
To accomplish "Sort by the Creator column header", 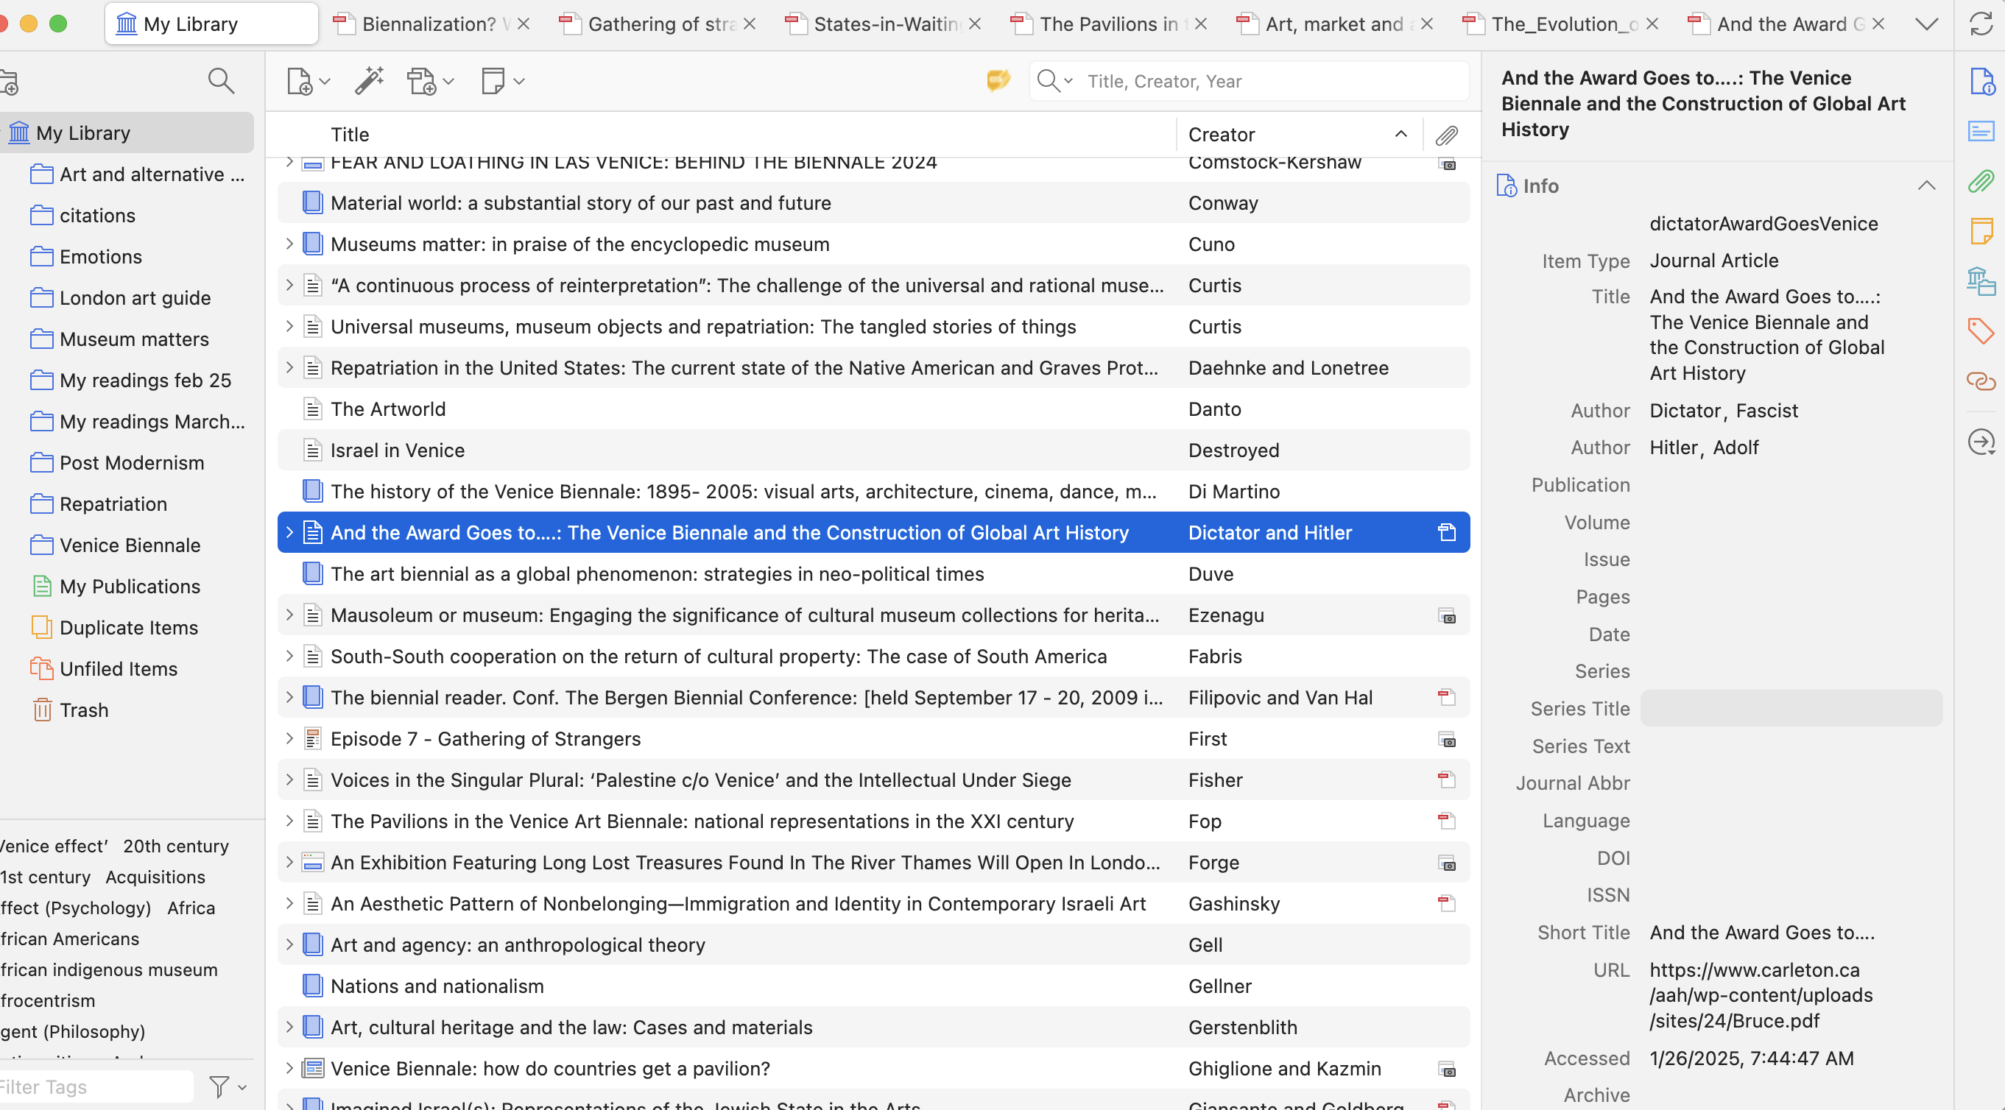I will click(1222, 135).
